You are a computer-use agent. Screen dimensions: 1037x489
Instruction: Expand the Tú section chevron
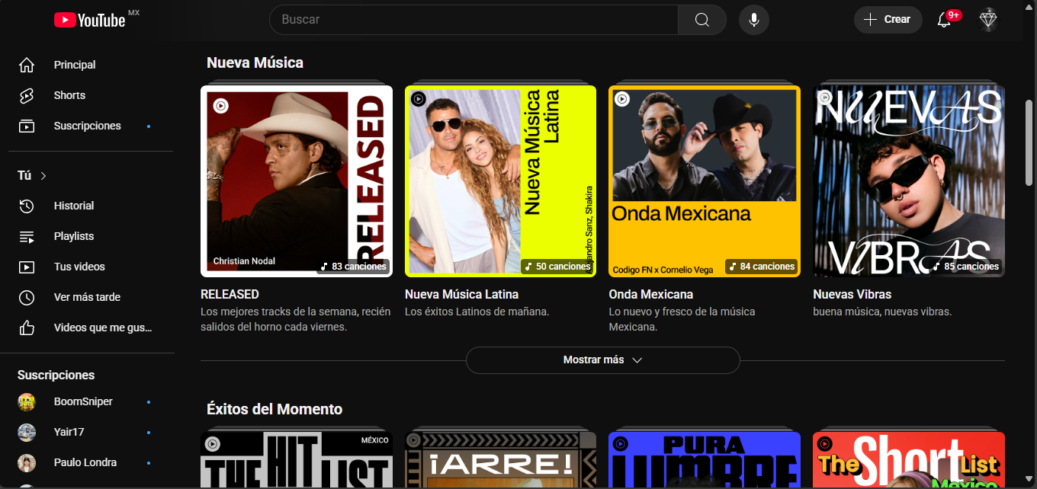(43, 176)
